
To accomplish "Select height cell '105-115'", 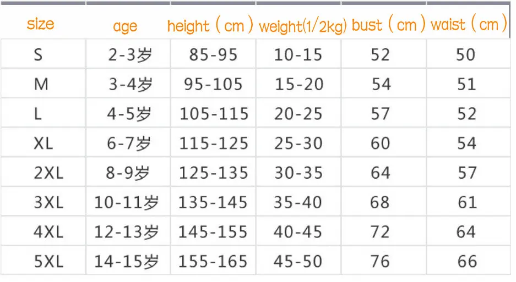I will pos(214,114).
